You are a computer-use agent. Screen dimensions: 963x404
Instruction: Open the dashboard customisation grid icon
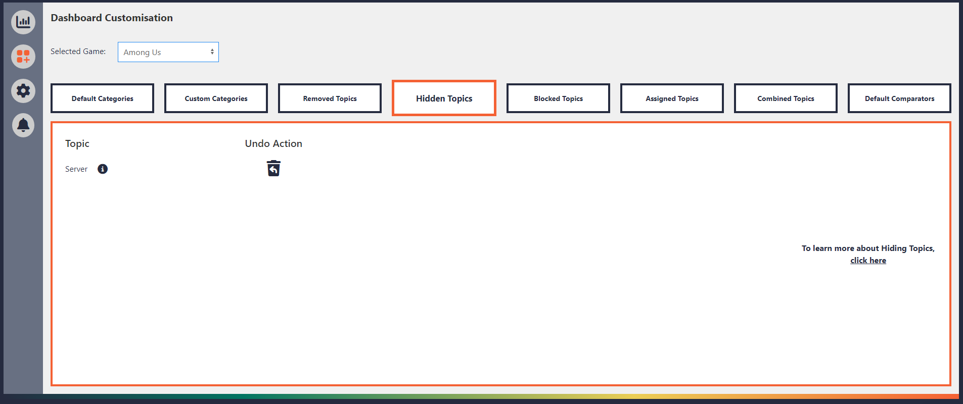23,56
